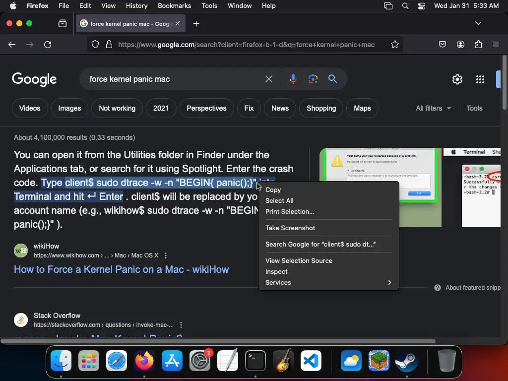508x381 pixels.
Task: Open the Firefox View button
Action: (63, 24)
